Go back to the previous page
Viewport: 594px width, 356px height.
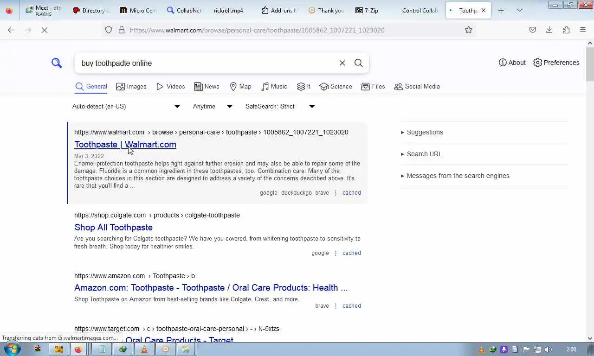tap(11, 30)
